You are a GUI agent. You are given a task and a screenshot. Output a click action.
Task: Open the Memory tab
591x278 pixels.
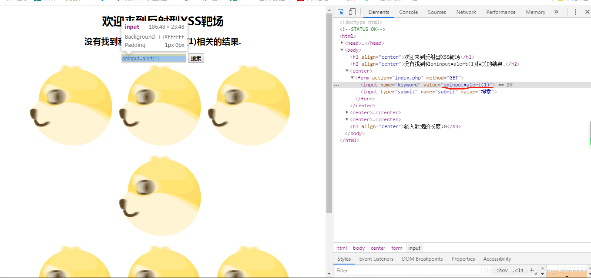(x=535, y=12)
